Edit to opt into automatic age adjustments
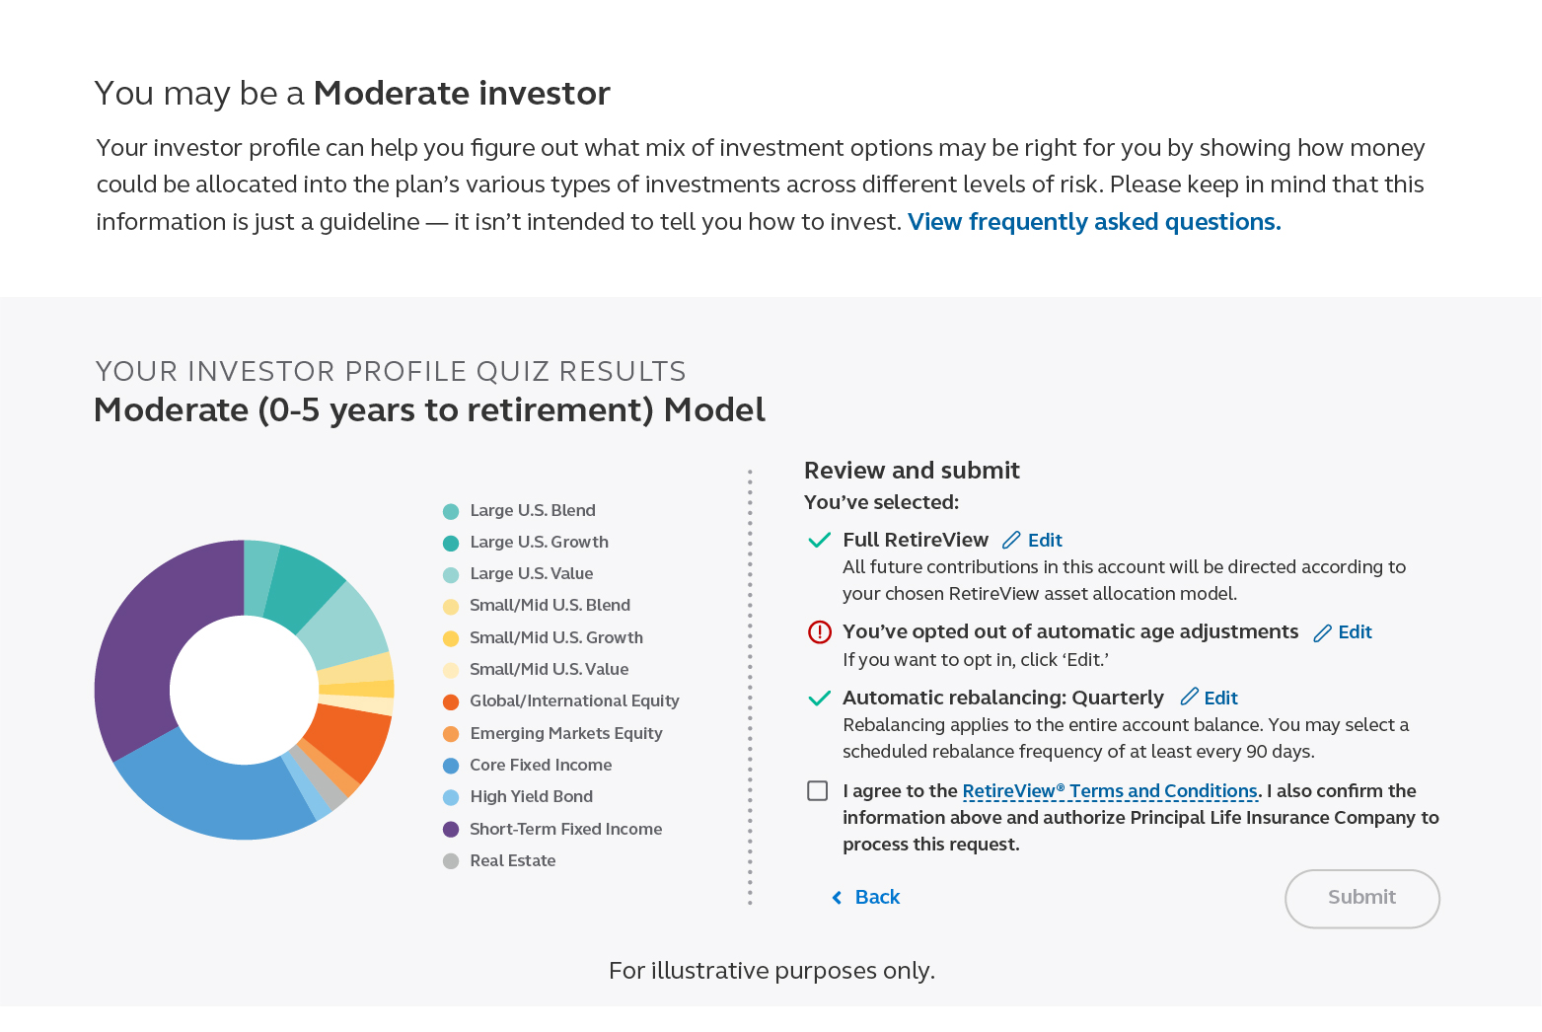 [x=1354, y=632]
